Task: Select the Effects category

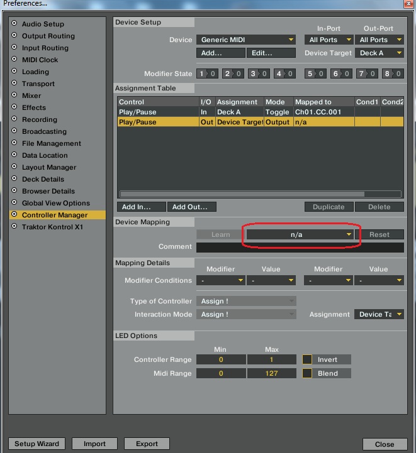Action: tap(34, 107)
